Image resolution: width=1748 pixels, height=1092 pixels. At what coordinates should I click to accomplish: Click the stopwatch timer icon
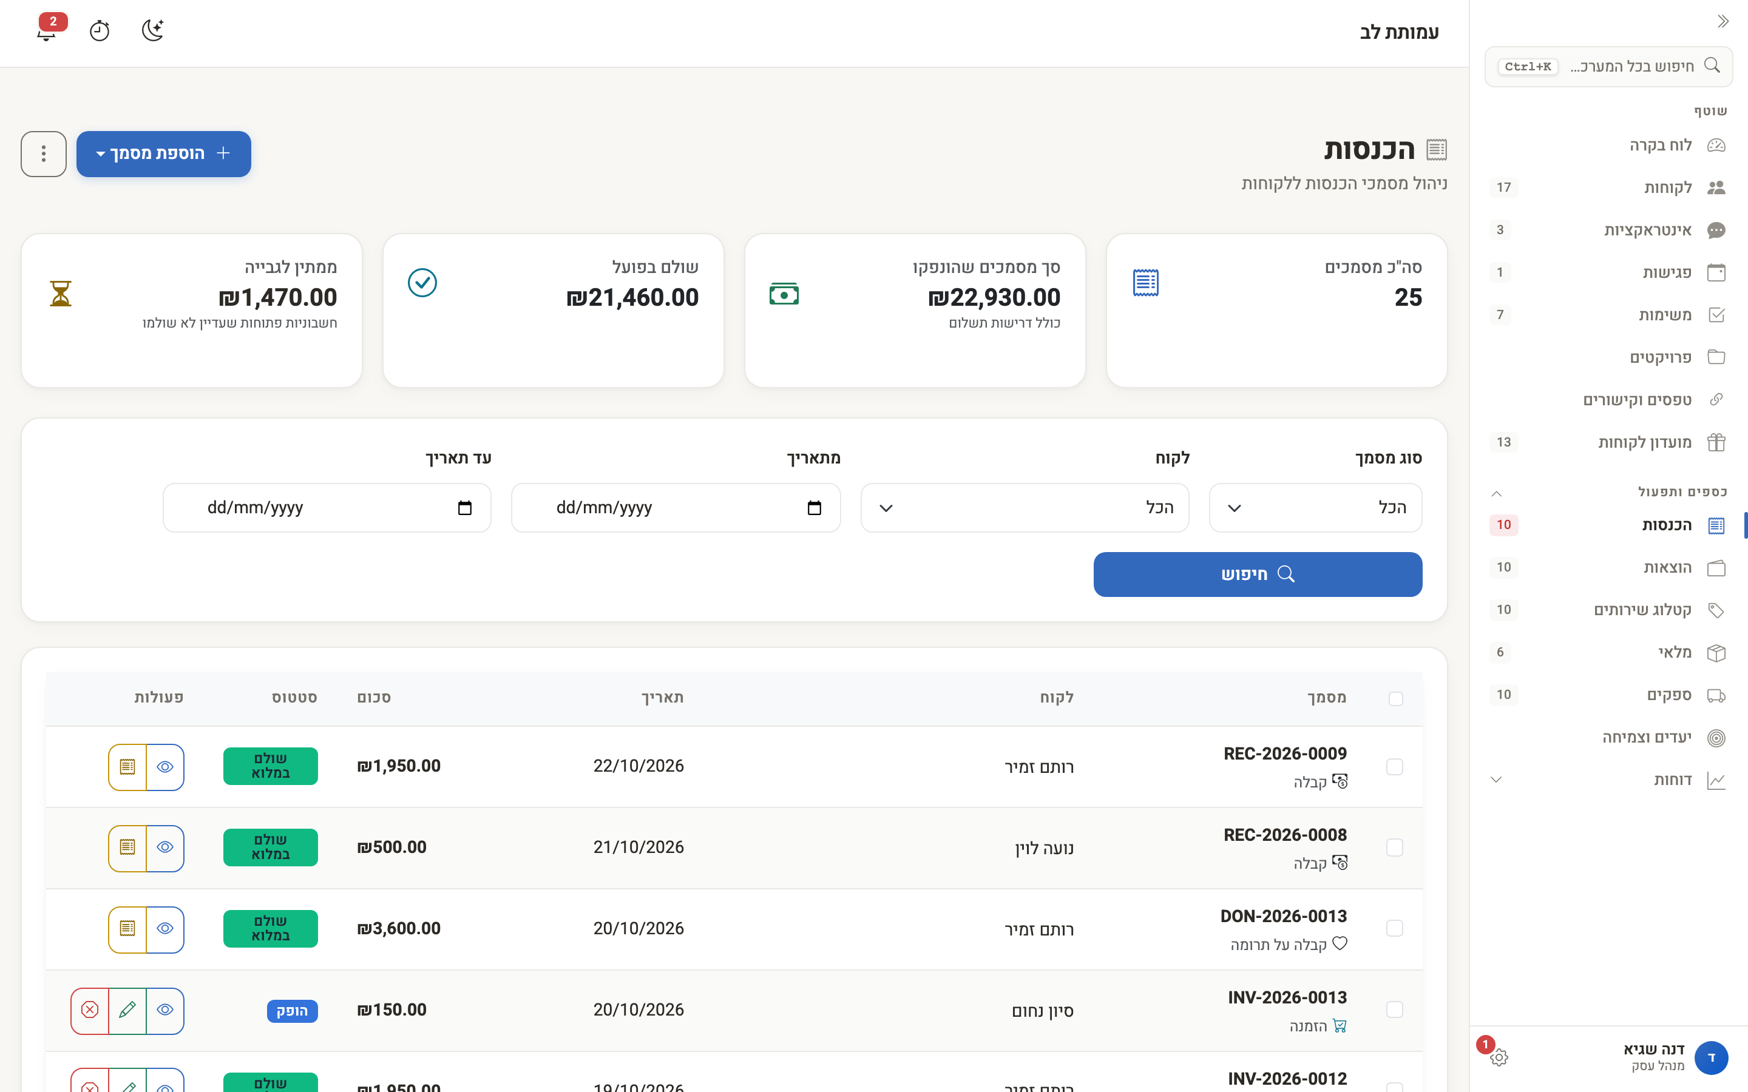(x=99, y=31)
